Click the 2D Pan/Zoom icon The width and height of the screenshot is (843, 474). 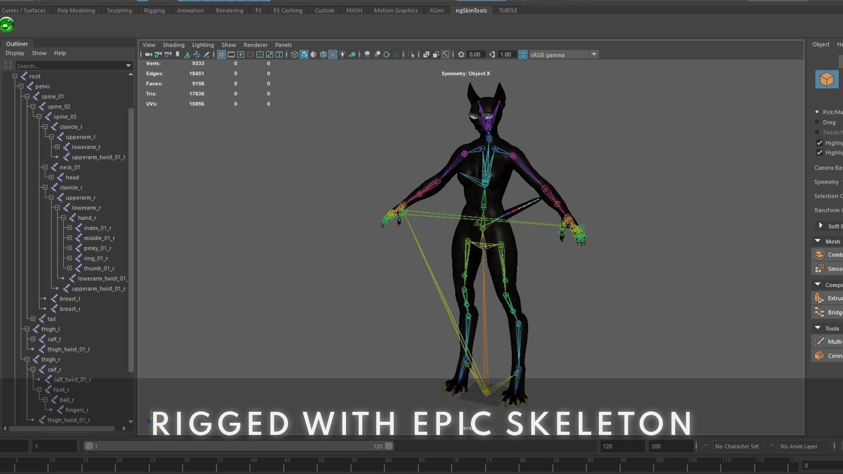tap(197, 54)
